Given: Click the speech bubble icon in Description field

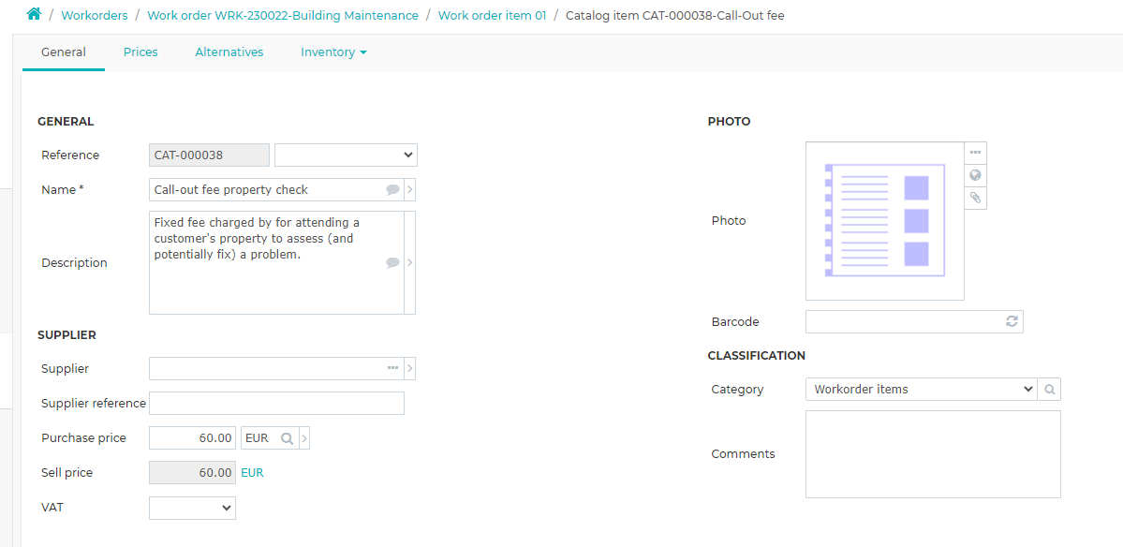Looking at the screenshot, I should (x=392, y=263).
